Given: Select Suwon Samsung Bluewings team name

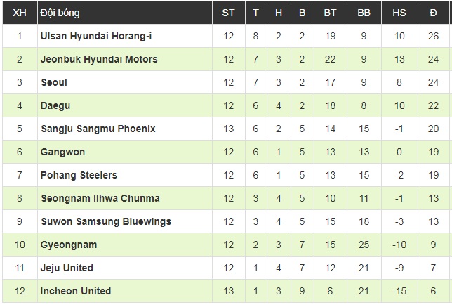Looking at the screenshot, I should point(105,221).
